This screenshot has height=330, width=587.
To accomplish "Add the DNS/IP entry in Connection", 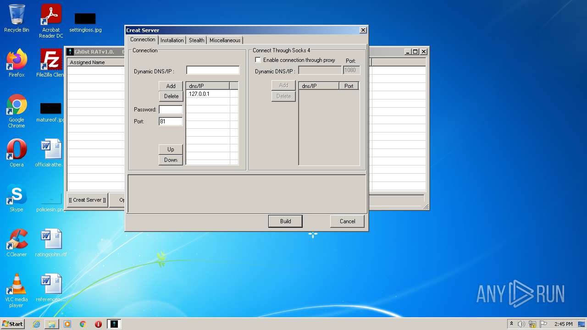I will tap(171, 86).
